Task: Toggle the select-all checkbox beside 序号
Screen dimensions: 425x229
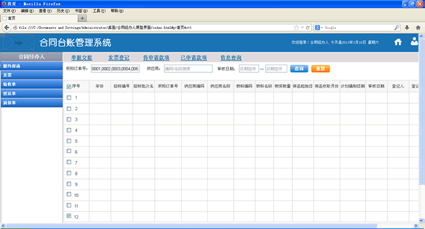Action: tap(69, 87)
